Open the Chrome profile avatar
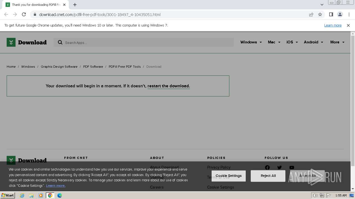The width and height of the screenshot is (355, 199). 340,14
